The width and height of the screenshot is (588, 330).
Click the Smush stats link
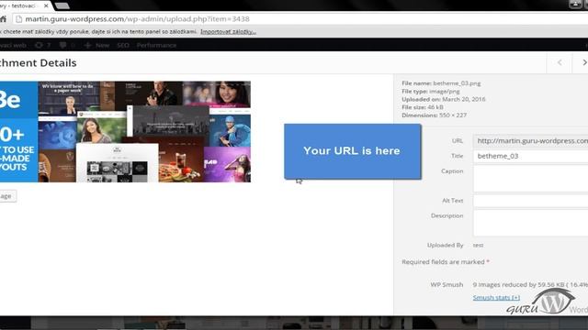(x=496, y=297)
